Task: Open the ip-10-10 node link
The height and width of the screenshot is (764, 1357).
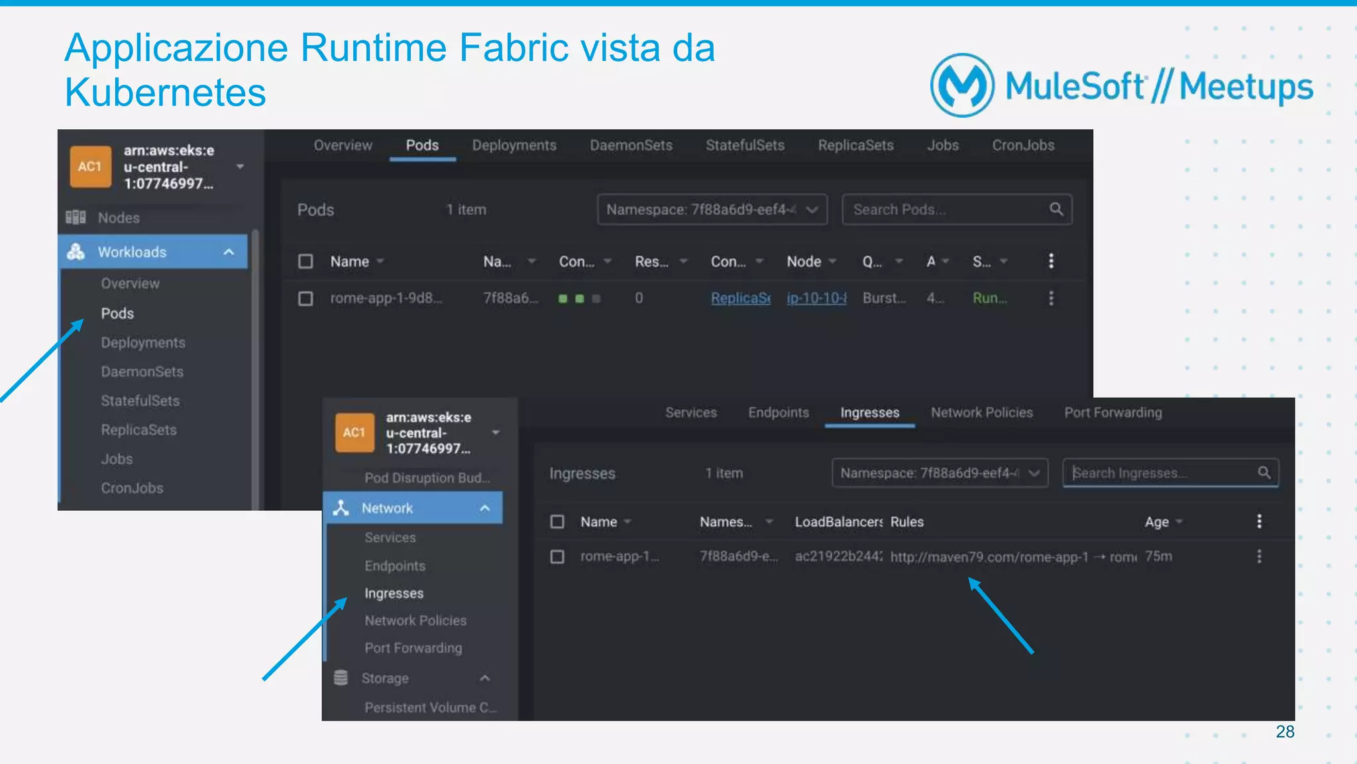Action: (x=816, y=298)
